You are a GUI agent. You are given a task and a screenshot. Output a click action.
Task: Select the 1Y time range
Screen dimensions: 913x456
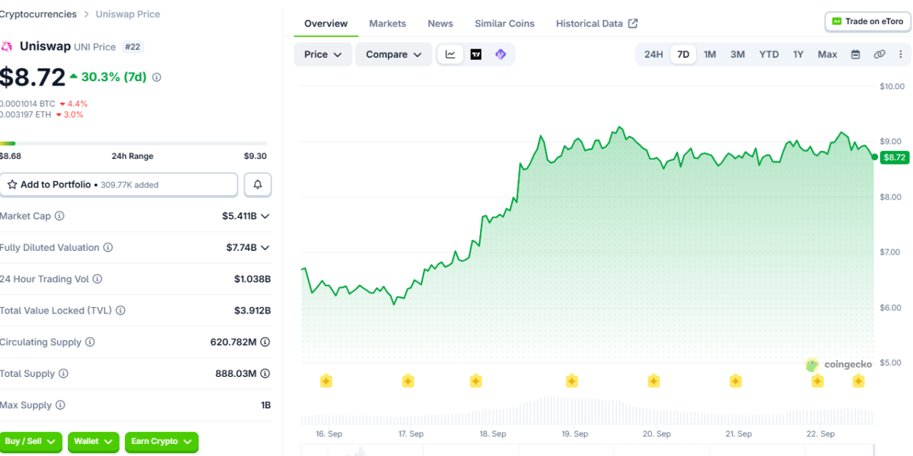(x=798, y=54)
